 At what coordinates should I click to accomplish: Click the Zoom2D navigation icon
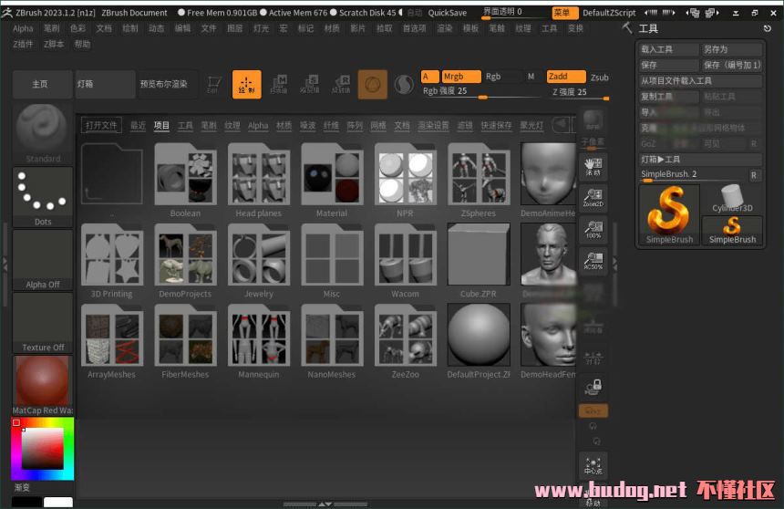tap(593, 198)
